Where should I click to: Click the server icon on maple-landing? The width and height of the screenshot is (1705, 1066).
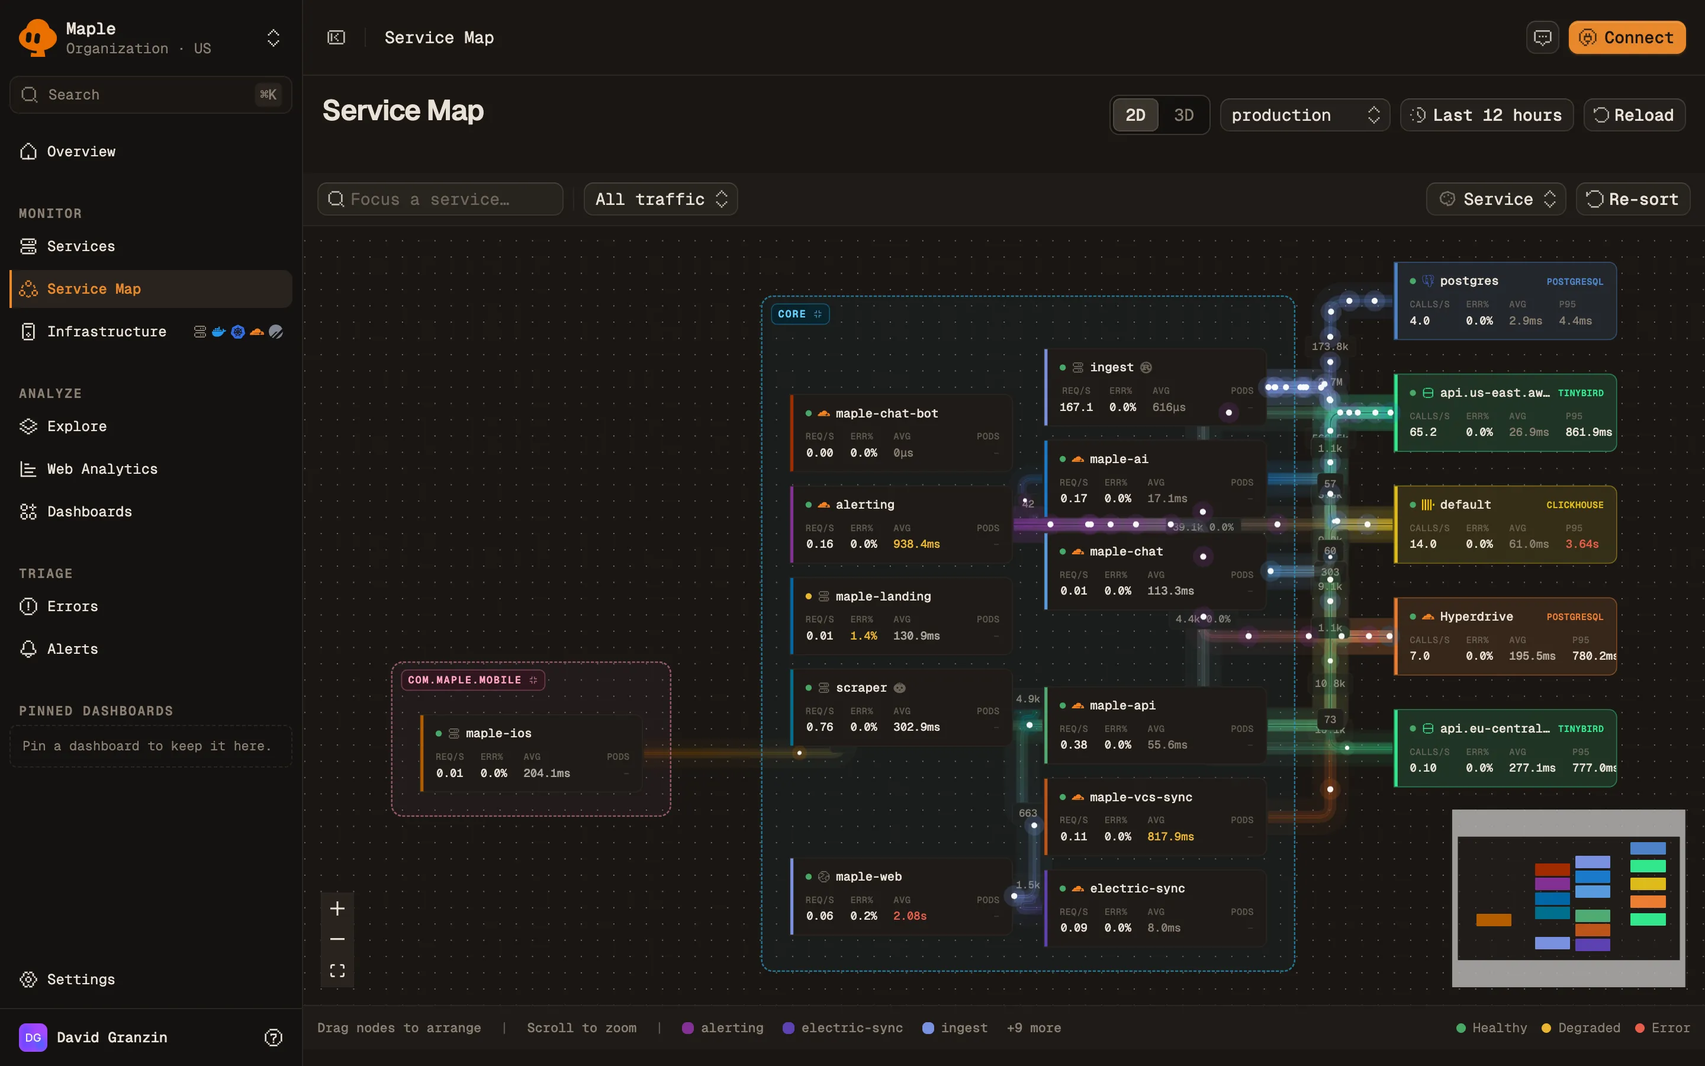[823, 596]
